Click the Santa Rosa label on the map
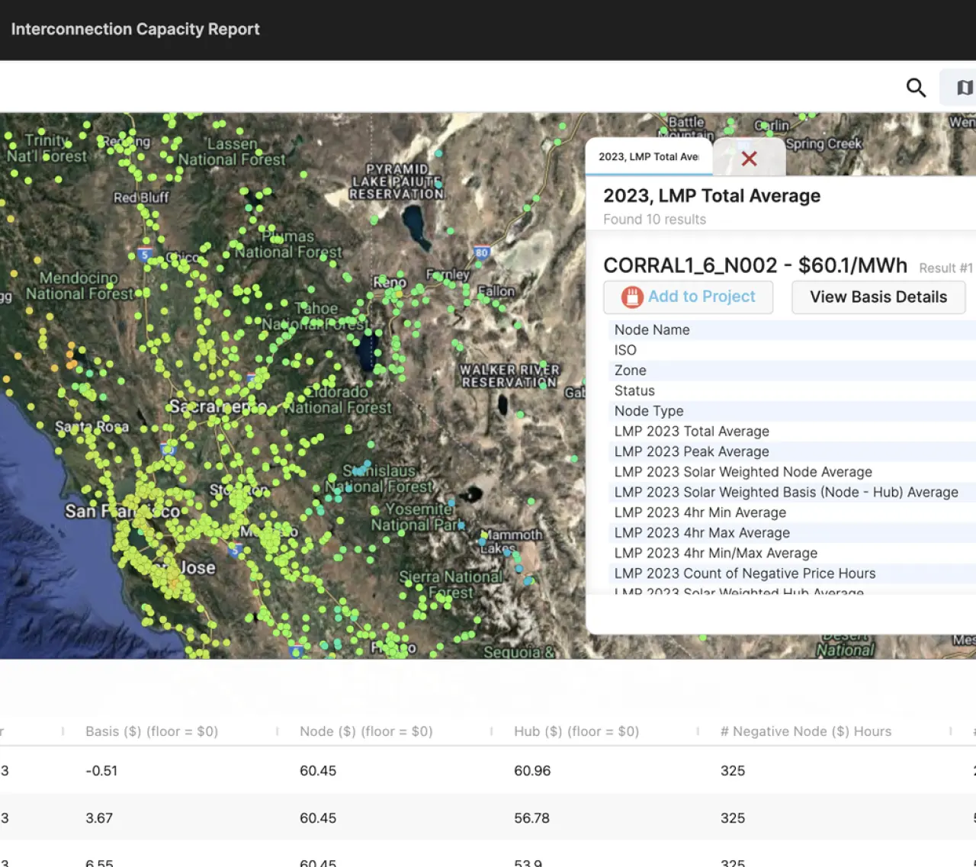This screenshot has height=867, width=976. (91, 426)
